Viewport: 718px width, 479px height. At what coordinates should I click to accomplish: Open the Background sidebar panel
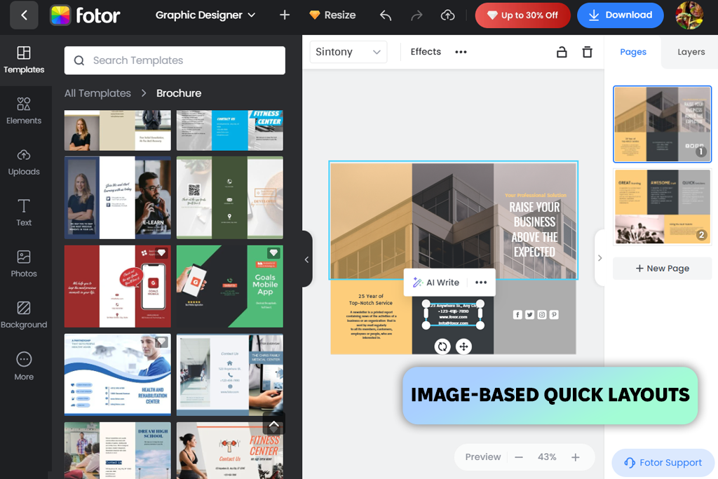click(x=24, y=315)
